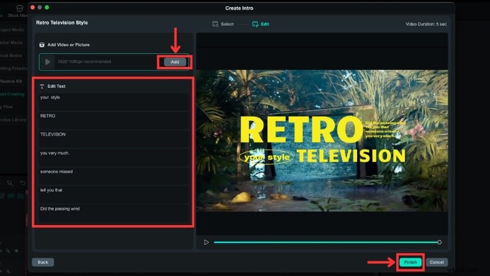Open Editing Presets in background sidebar
This screenshot has height=276, width=490.
(13, 68)
